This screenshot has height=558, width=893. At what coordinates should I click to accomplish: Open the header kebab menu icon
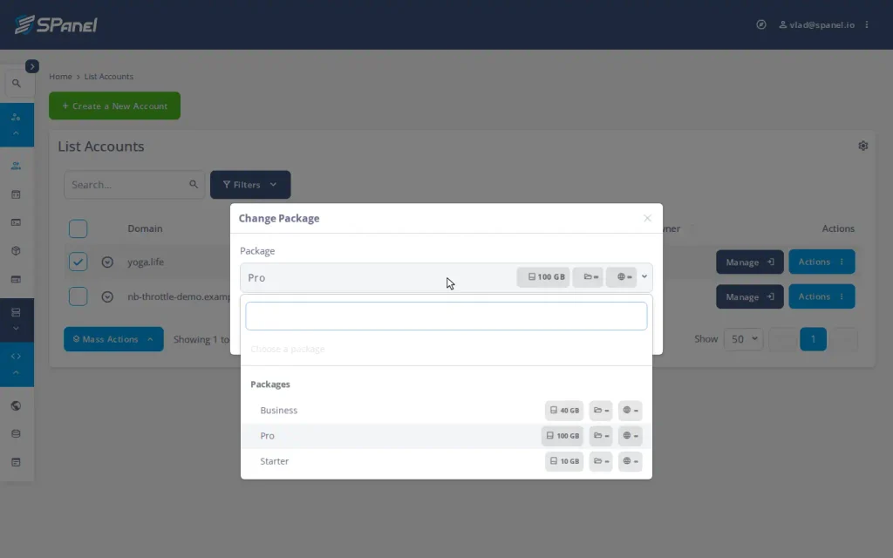867,24
